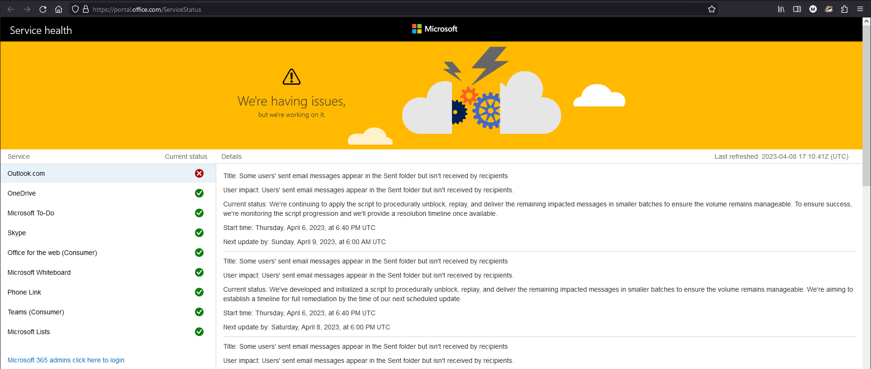The height and width of the screenshot is (369, 871).
Task: Select the OneDrive service row
Action: pyautogui.click(x=108, y=193)
